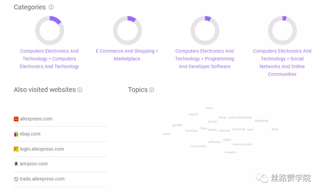Open the ebay.com website link

pos(30,134)
